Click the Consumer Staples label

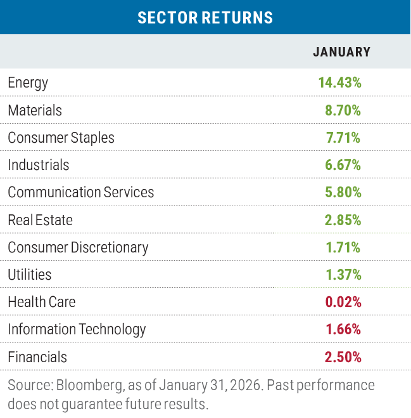point(61,138)
